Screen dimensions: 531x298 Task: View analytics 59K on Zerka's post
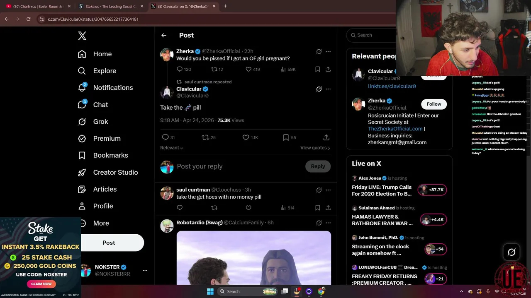pyautogui.click(x=288, y=69)
